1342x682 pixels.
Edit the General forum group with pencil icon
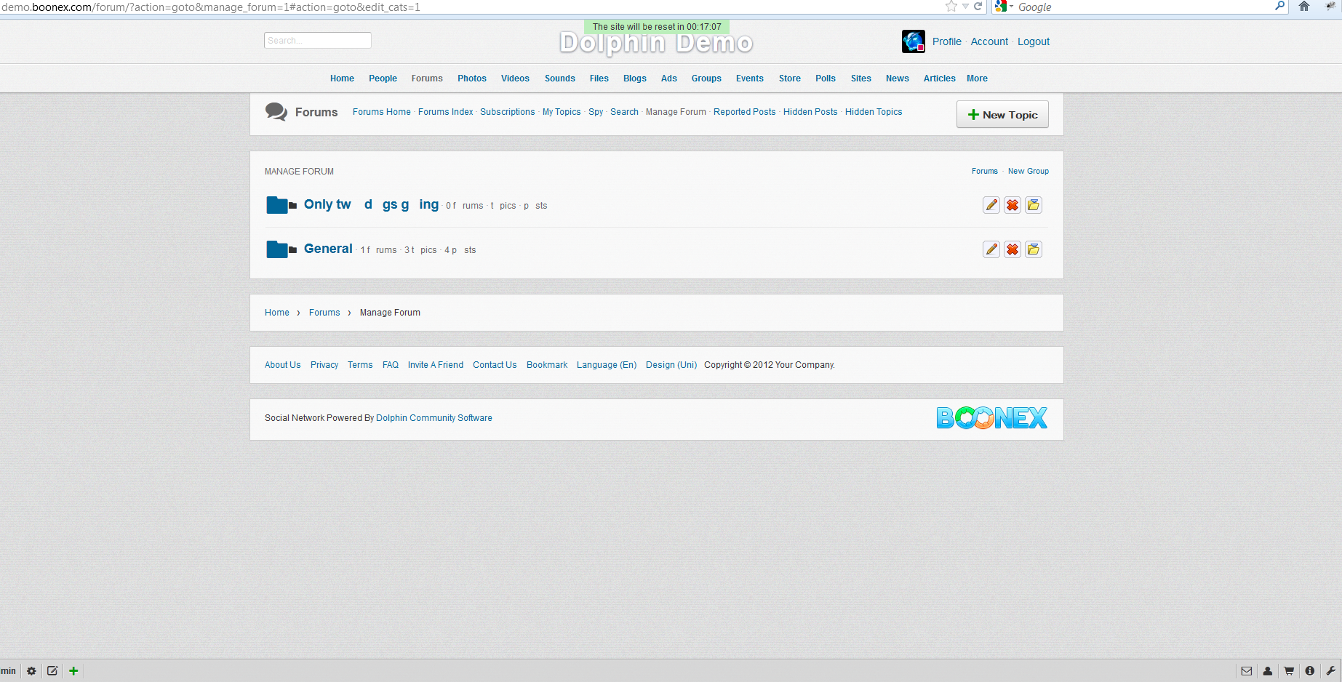click(991, 249)
